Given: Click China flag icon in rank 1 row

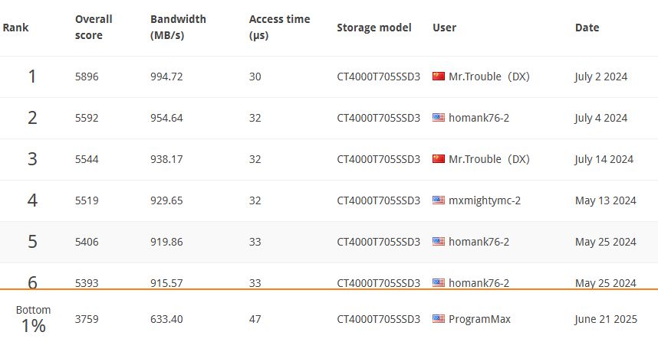Looking at the screenshot, I should coord(439,77).
